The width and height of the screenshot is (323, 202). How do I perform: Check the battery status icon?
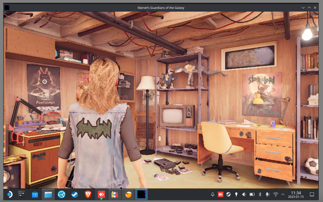tap(252, 194)
